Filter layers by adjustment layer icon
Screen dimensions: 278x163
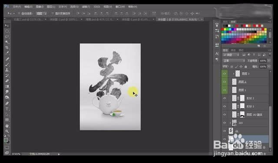249,55
